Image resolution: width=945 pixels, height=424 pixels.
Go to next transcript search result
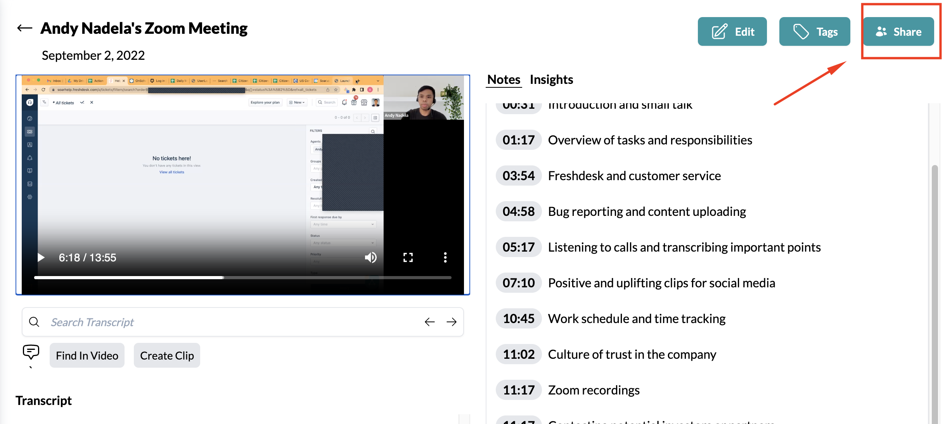[x=451, y=322]
